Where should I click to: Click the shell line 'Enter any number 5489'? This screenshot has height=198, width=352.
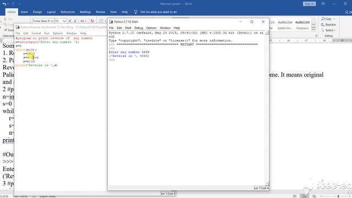(129, 52)
